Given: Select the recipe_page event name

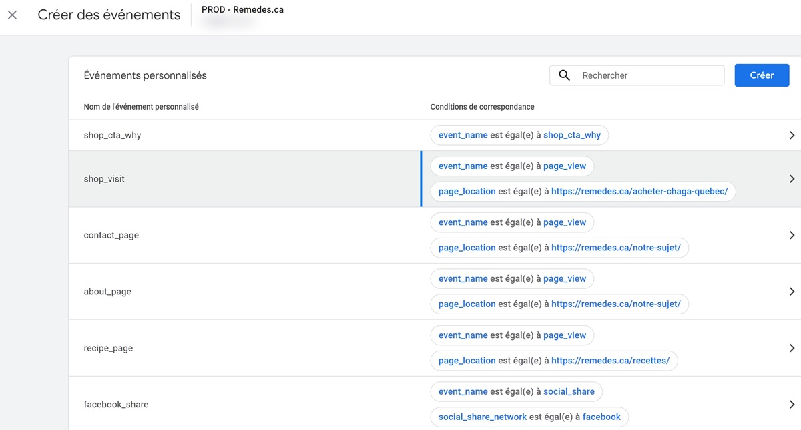Looking at the screenshot, I should (108, 348).
